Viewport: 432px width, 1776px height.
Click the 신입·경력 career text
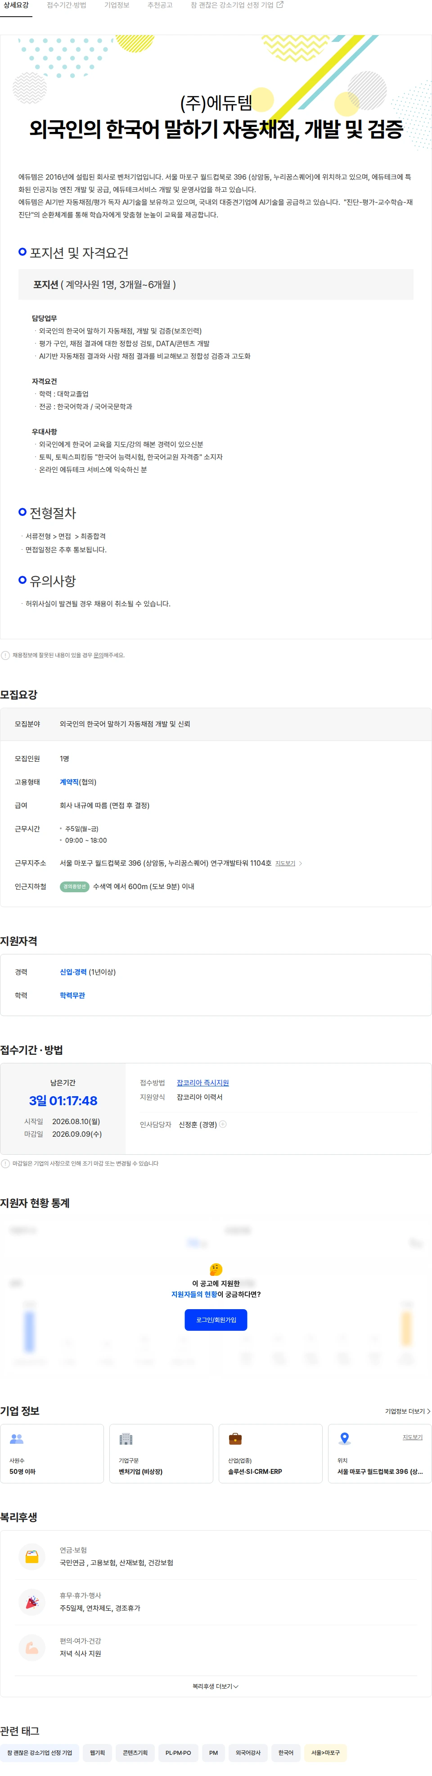(x=73, y=972)
